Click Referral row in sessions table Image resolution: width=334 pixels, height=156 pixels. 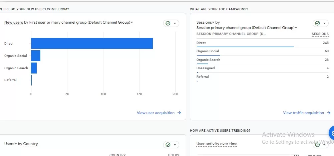point(262,77)
